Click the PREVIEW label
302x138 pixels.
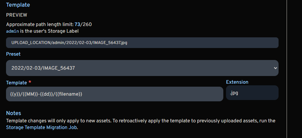[16, 15]
